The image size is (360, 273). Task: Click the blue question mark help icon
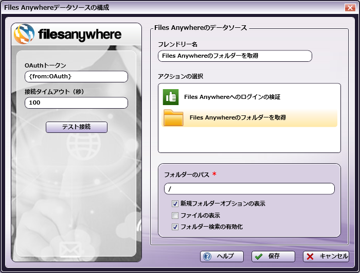[x=207, y=257]
